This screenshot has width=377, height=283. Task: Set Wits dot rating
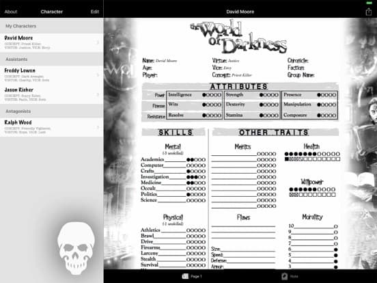click(x=212, y=105)
